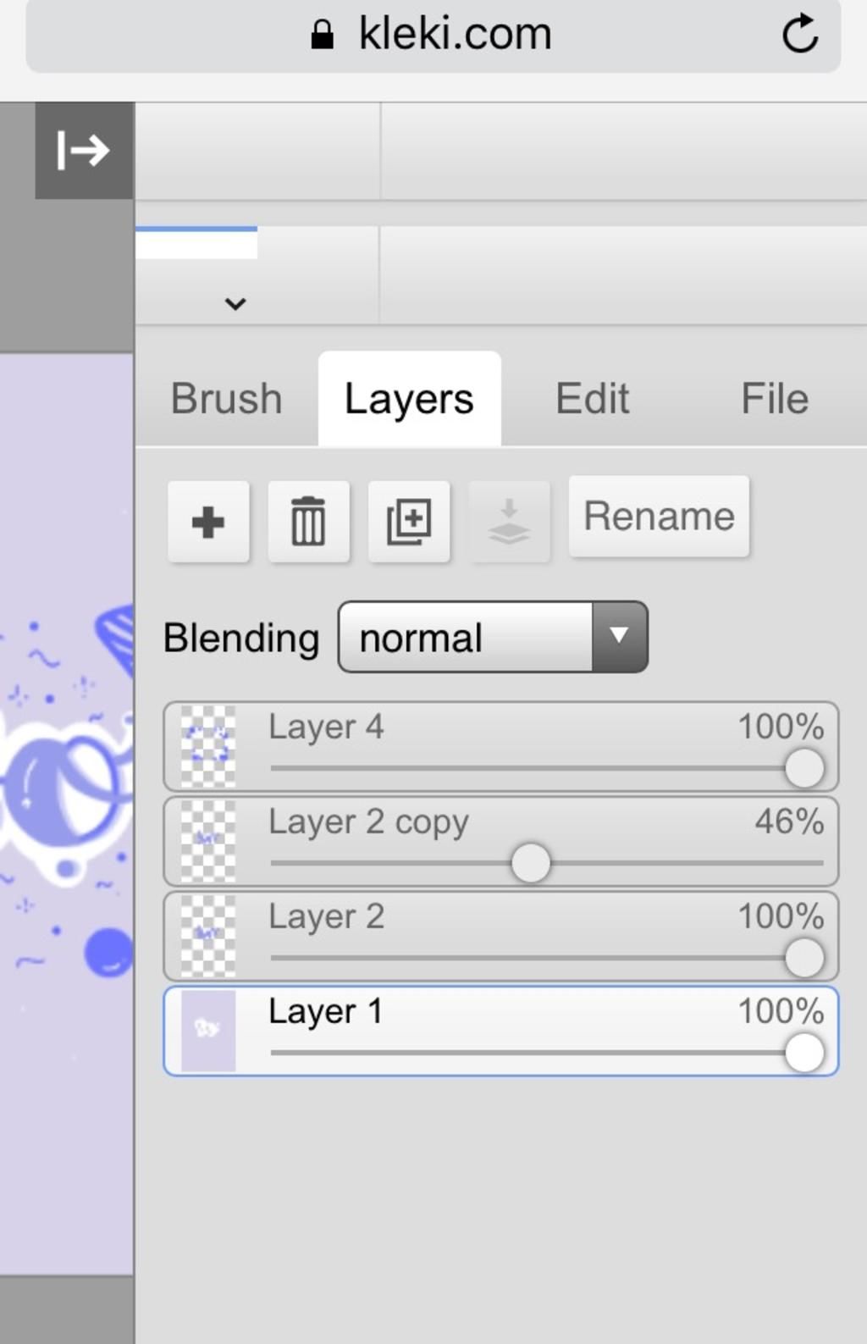Click Layer 4 opacity slider handle

803,768
